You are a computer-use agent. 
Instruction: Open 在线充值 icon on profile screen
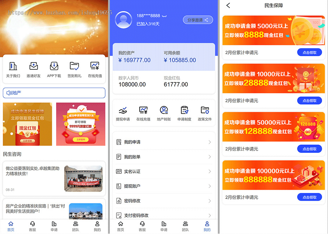tap(143, 110)
